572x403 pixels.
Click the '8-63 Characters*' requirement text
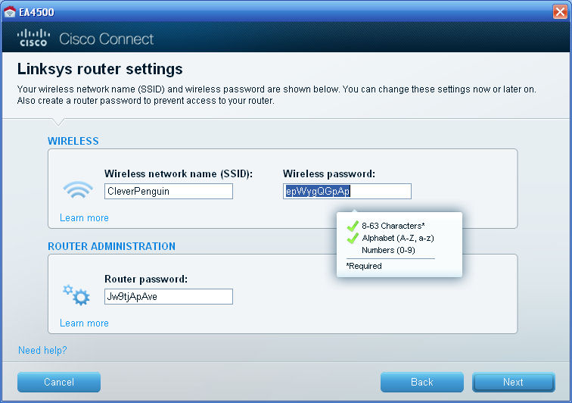(x=393, y=226)
